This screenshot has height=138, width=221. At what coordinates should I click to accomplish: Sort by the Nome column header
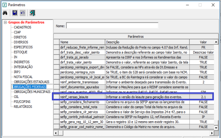pyautogui.click(x=82, y=42)
